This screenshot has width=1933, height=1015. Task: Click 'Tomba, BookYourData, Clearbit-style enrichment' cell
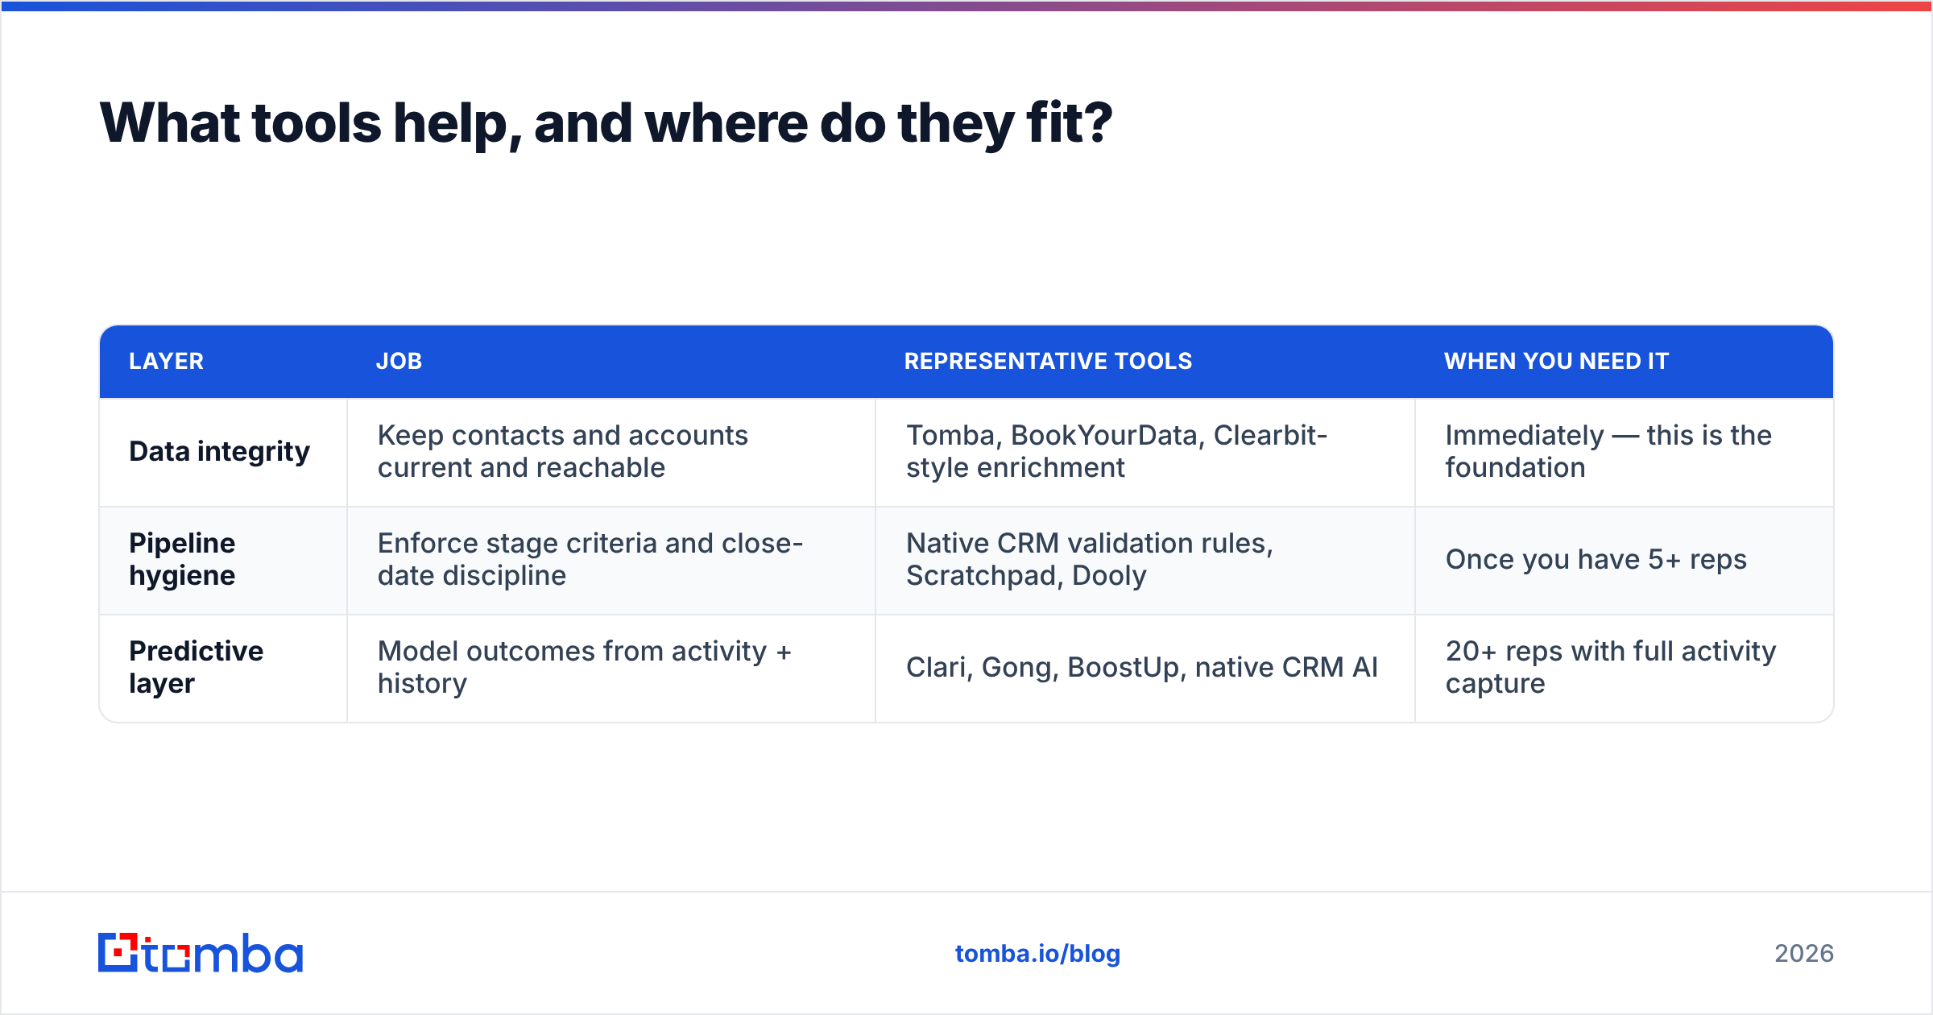click(1145, 452)
